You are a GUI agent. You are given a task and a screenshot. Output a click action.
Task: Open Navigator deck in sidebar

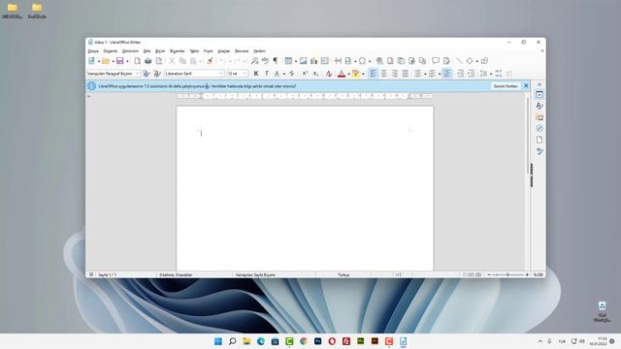pos(539,128)
